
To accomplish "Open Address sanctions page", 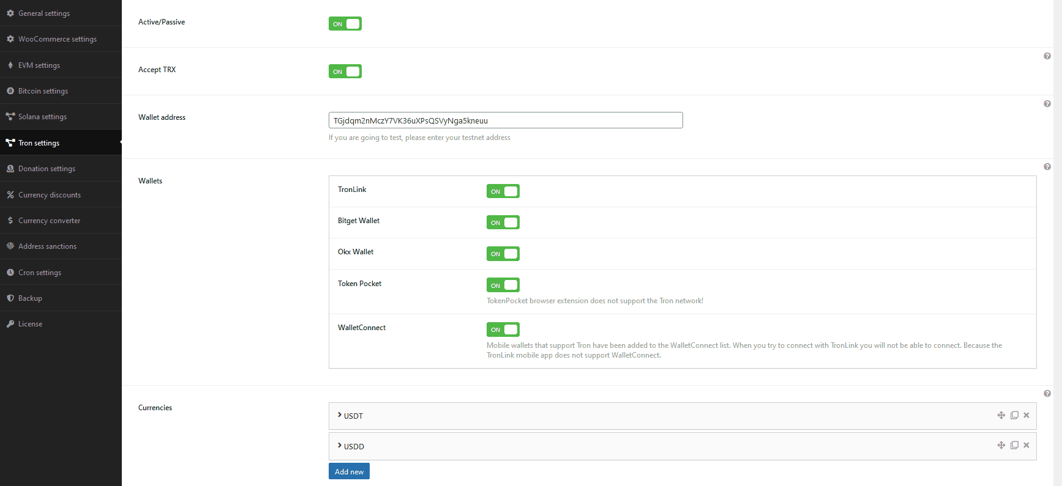I will coord(61,246).
